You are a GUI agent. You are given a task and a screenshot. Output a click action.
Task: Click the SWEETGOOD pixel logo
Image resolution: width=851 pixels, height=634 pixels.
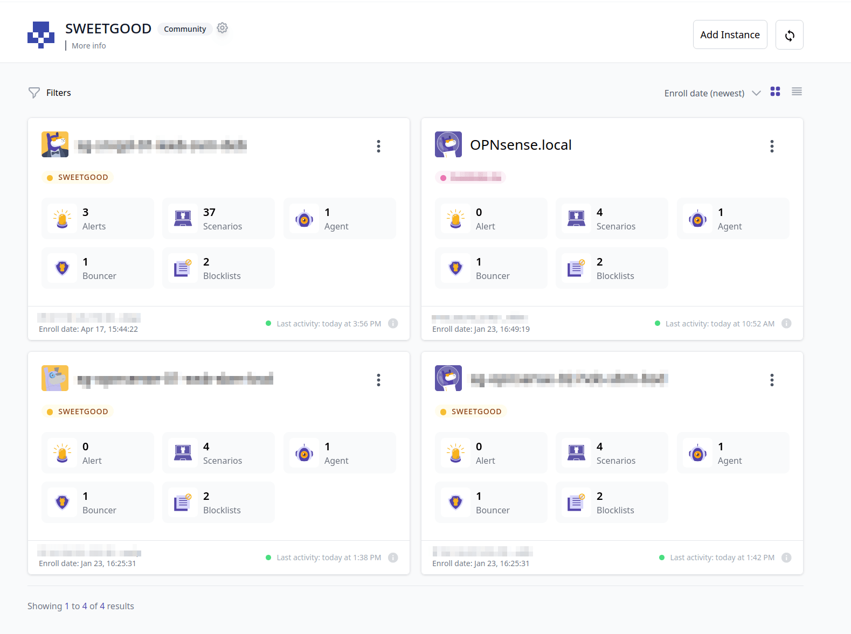41,35
